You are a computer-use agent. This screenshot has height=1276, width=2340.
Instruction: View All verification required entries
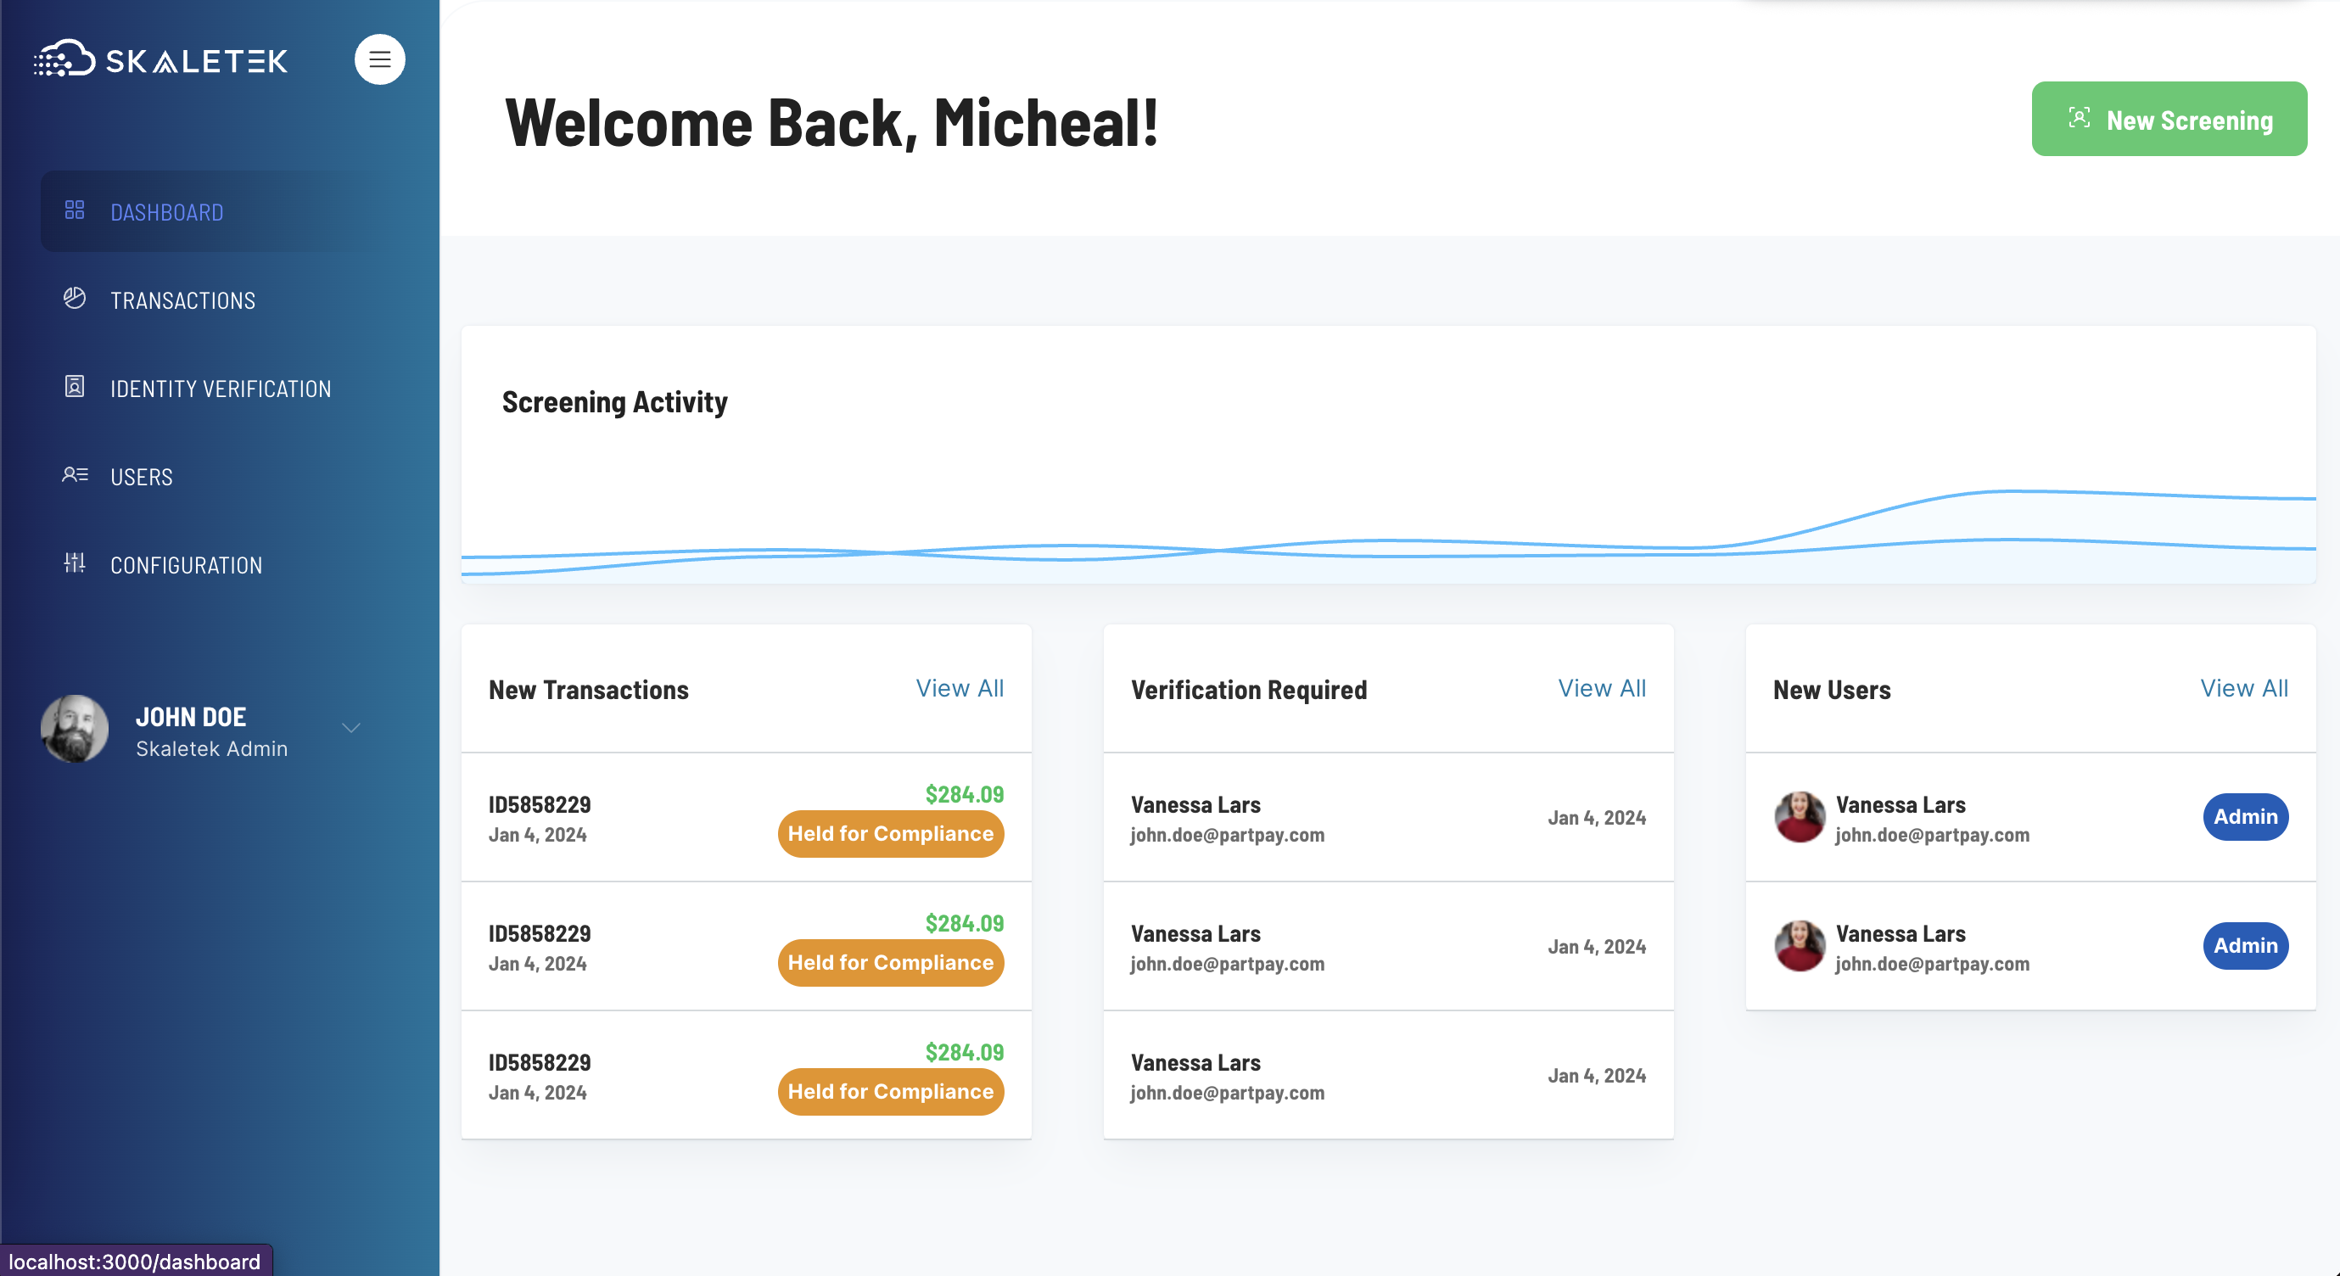click(1602, 688)
